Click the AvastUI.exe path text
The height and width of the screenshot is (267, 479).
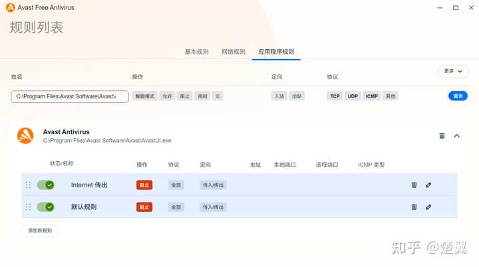coord(107,141)
